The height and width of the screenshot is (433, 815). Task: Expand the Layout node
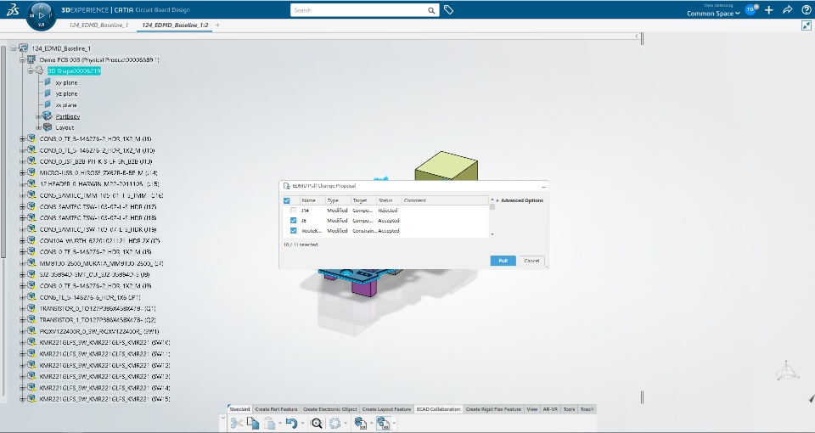point(38,127)
